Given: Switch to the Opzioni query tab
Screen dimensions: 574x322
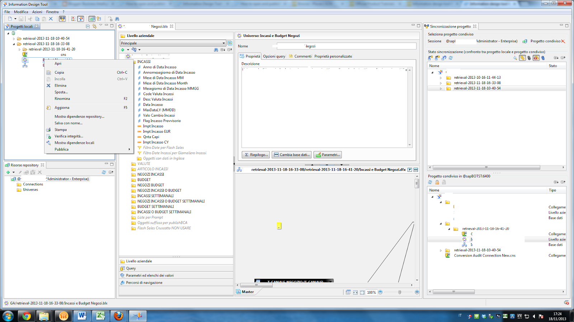Looking at the screenshot, I should 274,56.
